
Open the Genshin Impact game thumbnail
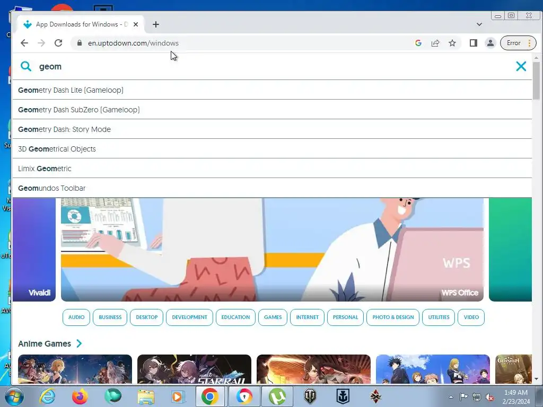513,369
